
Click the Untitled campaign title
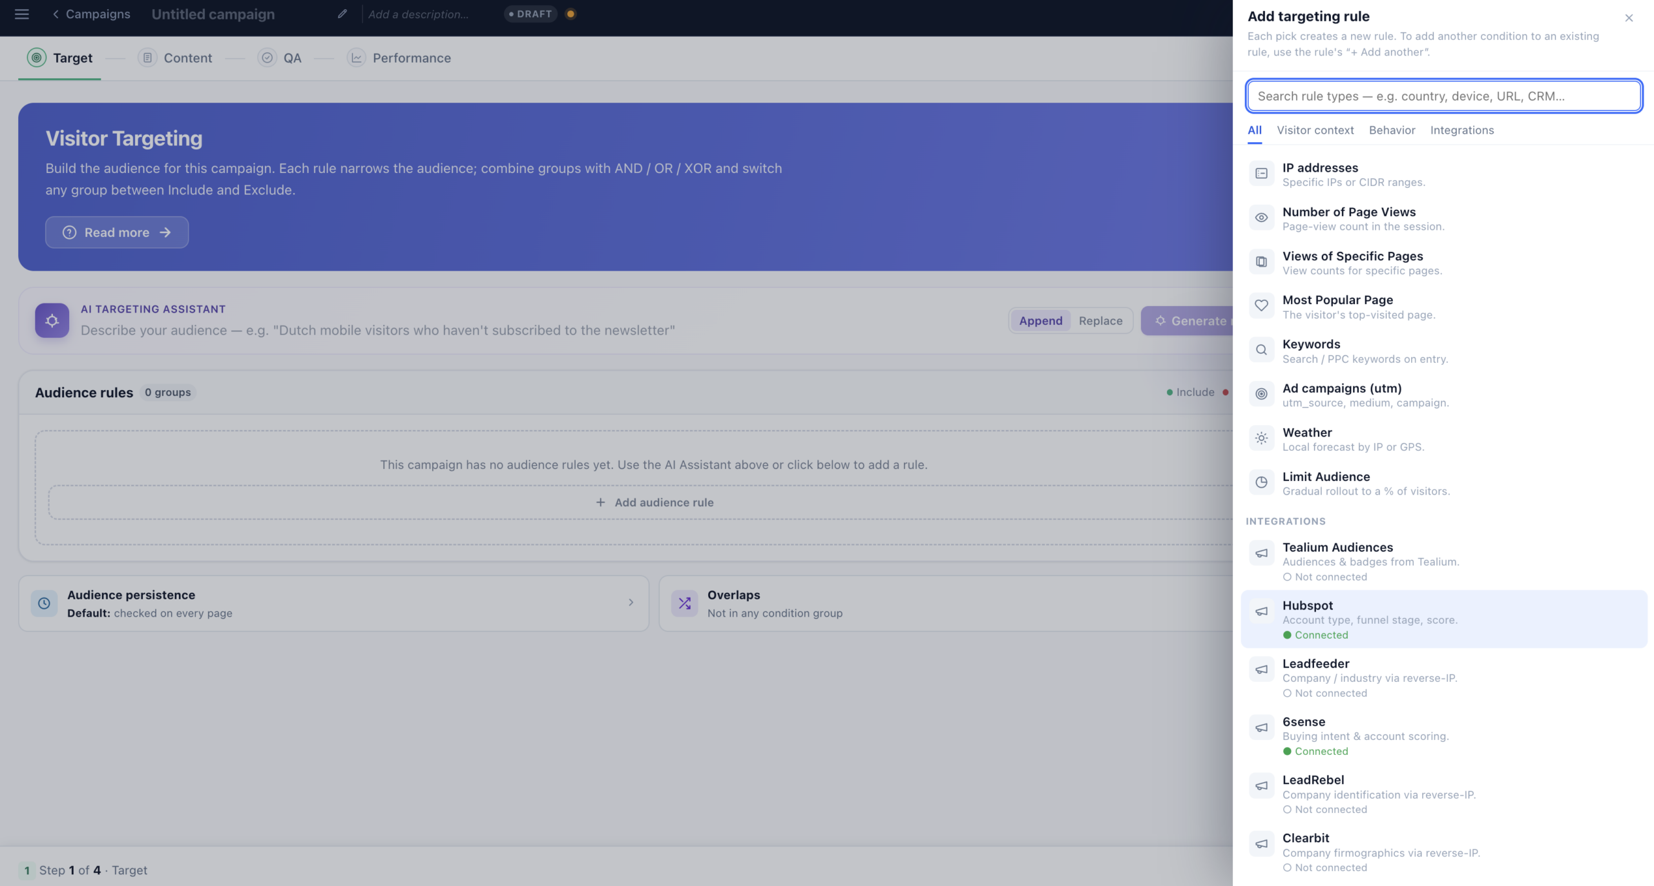(x=213, y=14)
